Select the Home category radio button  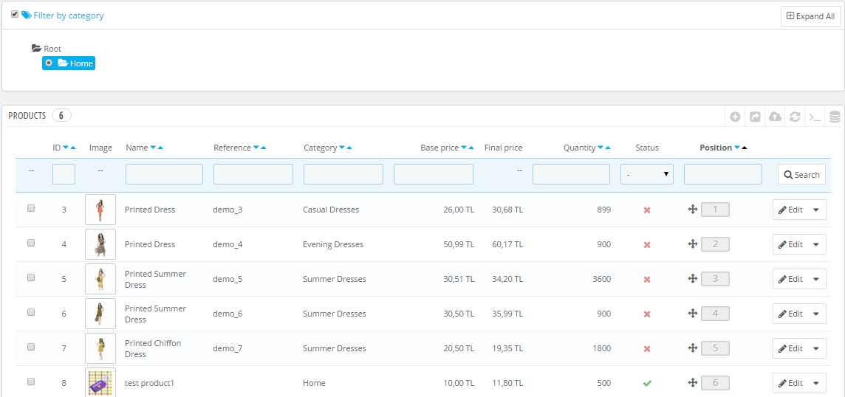[49, 63]
